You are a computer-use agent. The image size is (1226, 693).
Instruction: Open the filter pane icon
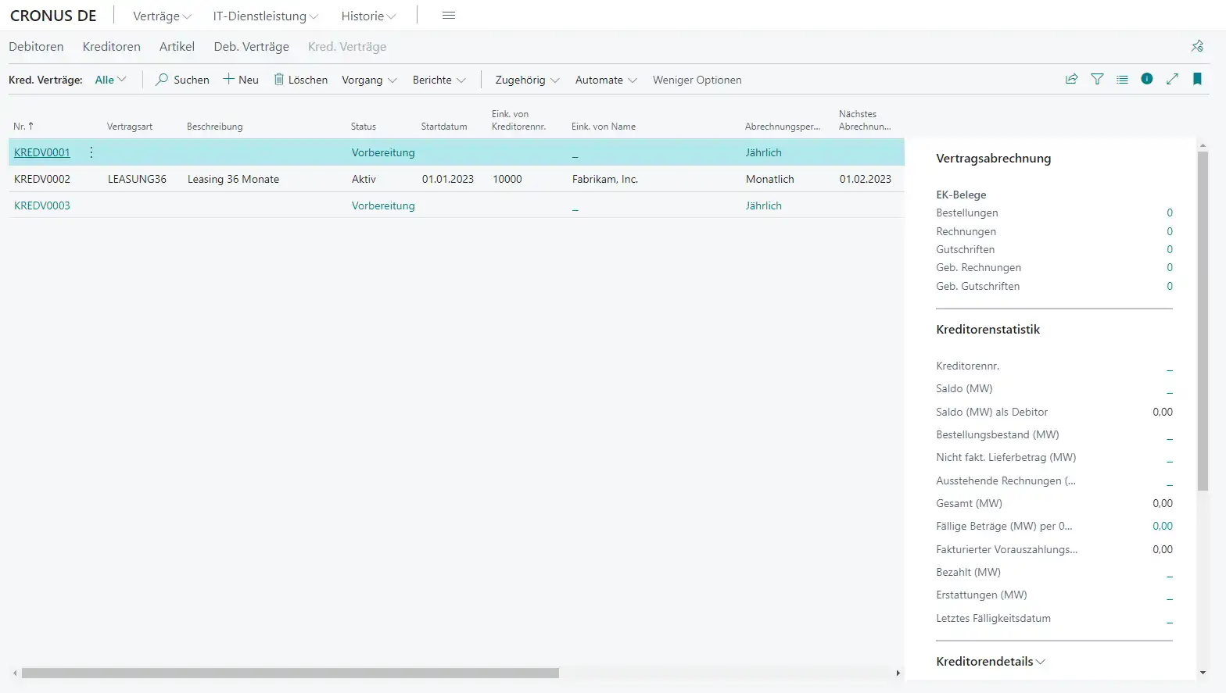[1097, 79]
